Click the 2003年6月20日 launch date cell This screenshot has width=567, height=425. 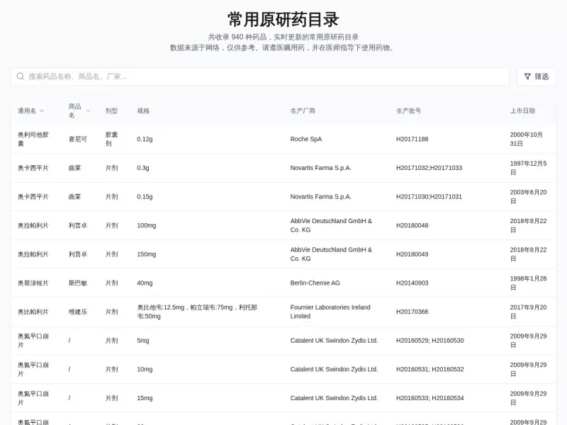(x=528, y=197)
